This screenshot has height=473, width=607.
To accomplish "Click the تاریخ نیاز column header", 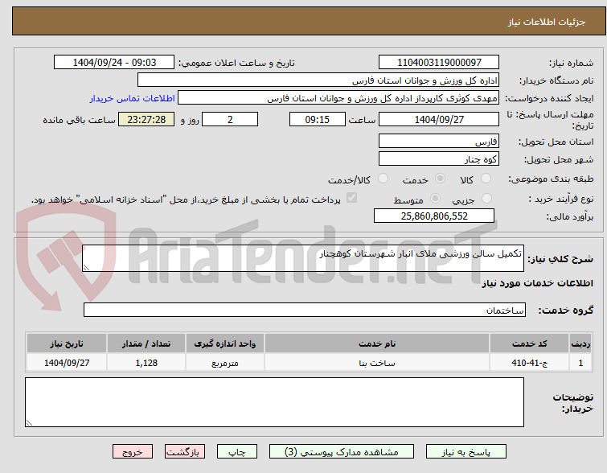I will tap(67, 343).
